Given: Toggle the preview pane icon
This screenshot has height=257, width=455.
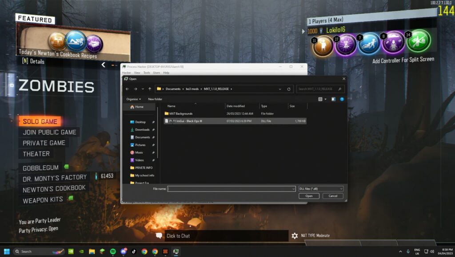Looking at the screenshot, I should pyautogui.click(x=333, y=99).
